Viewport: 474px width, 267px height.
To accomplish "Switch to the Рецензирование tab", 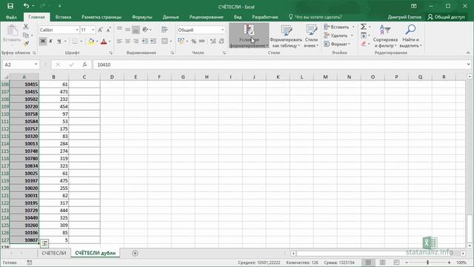I will tap(206, 17).
